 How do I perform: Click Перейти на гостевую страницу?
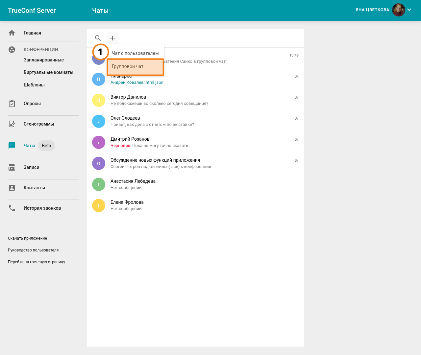click(x=37, y=262)
